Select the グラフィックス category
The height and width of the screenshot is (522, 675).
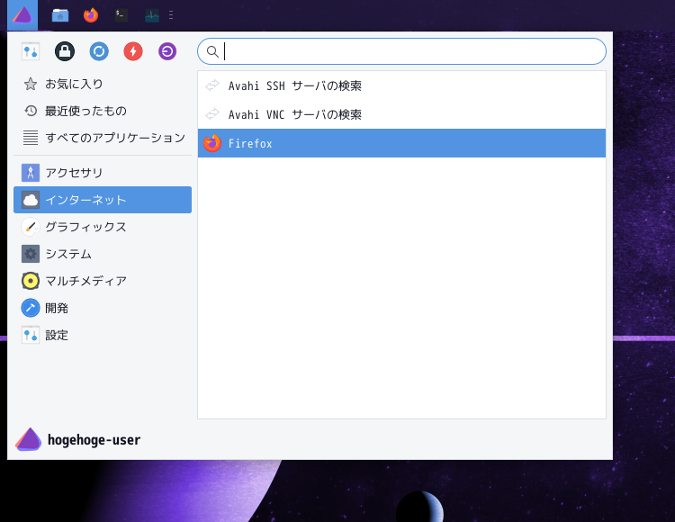click(x=103, y=227)
